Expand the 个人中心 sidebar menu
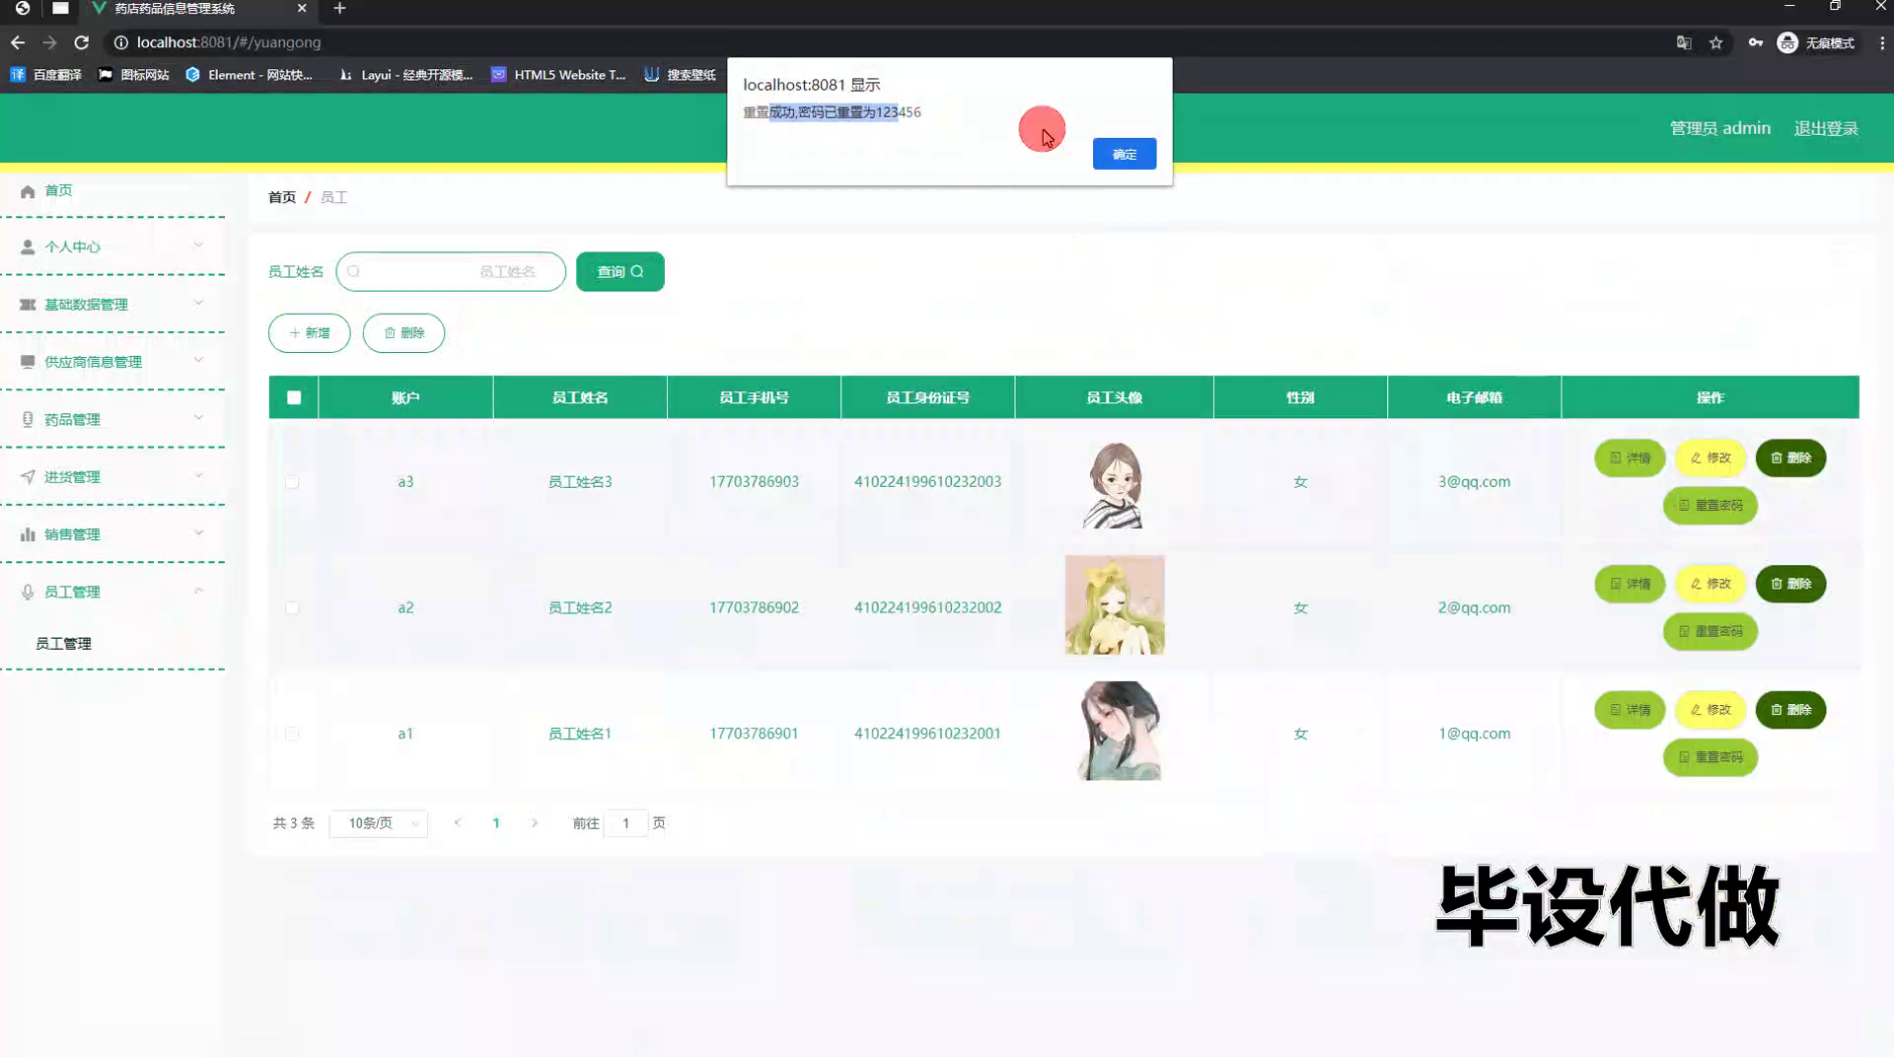Screen dimensions: 1894x1057 [x=112, y=247]
